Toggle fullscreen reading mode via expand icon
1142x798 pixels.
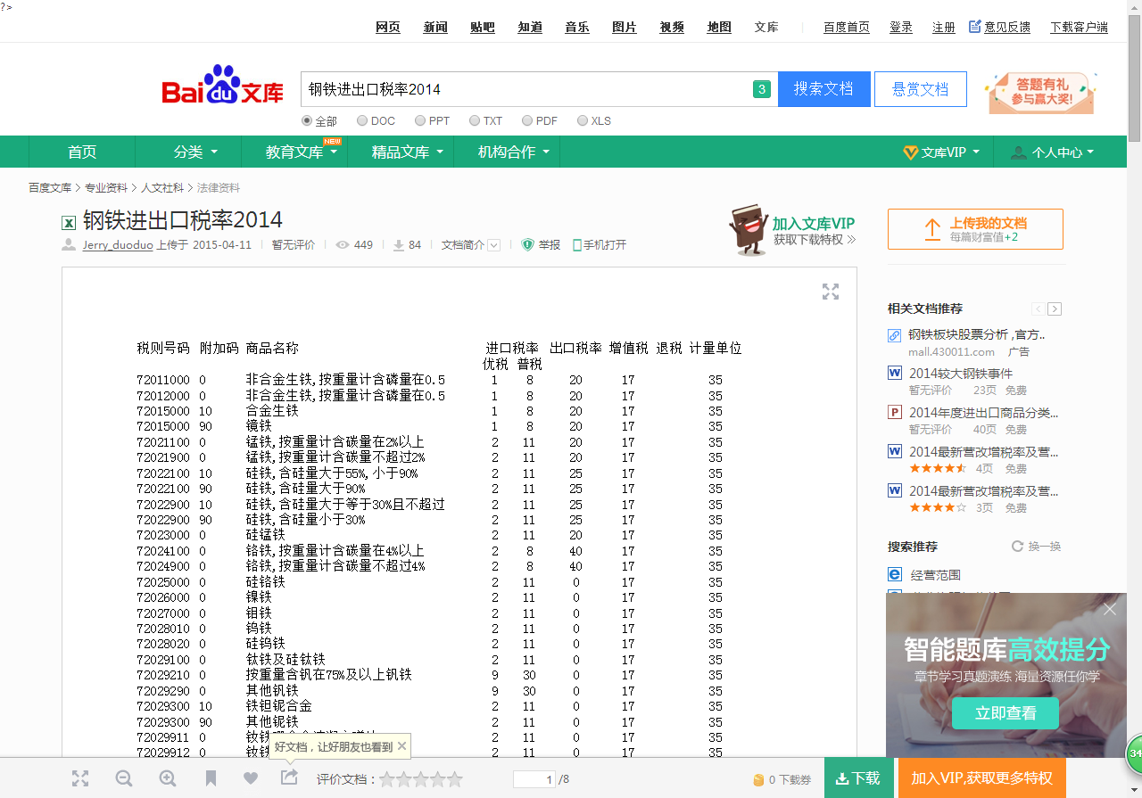(x=80, y=778)
